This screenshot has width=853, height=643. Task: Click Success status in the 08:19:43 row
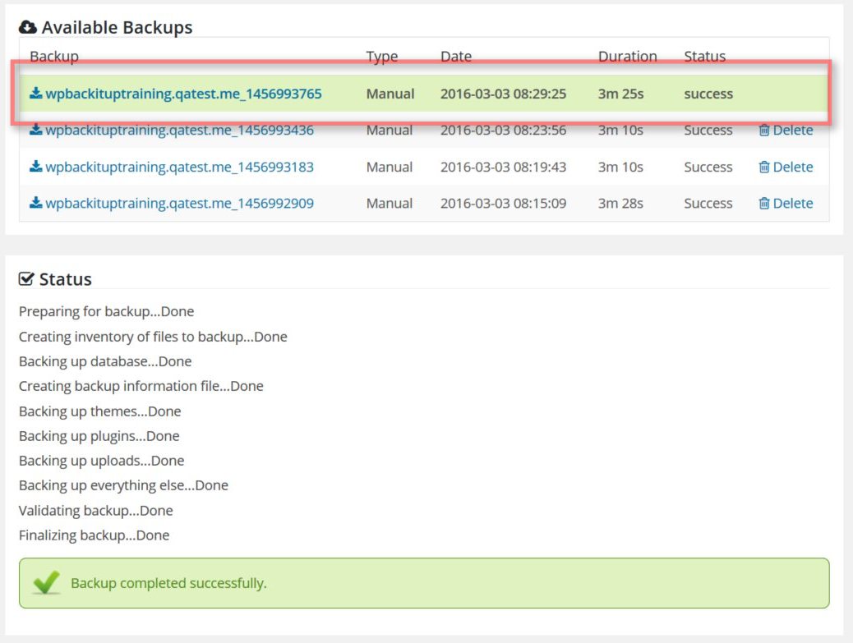click(x=708, y=167)
